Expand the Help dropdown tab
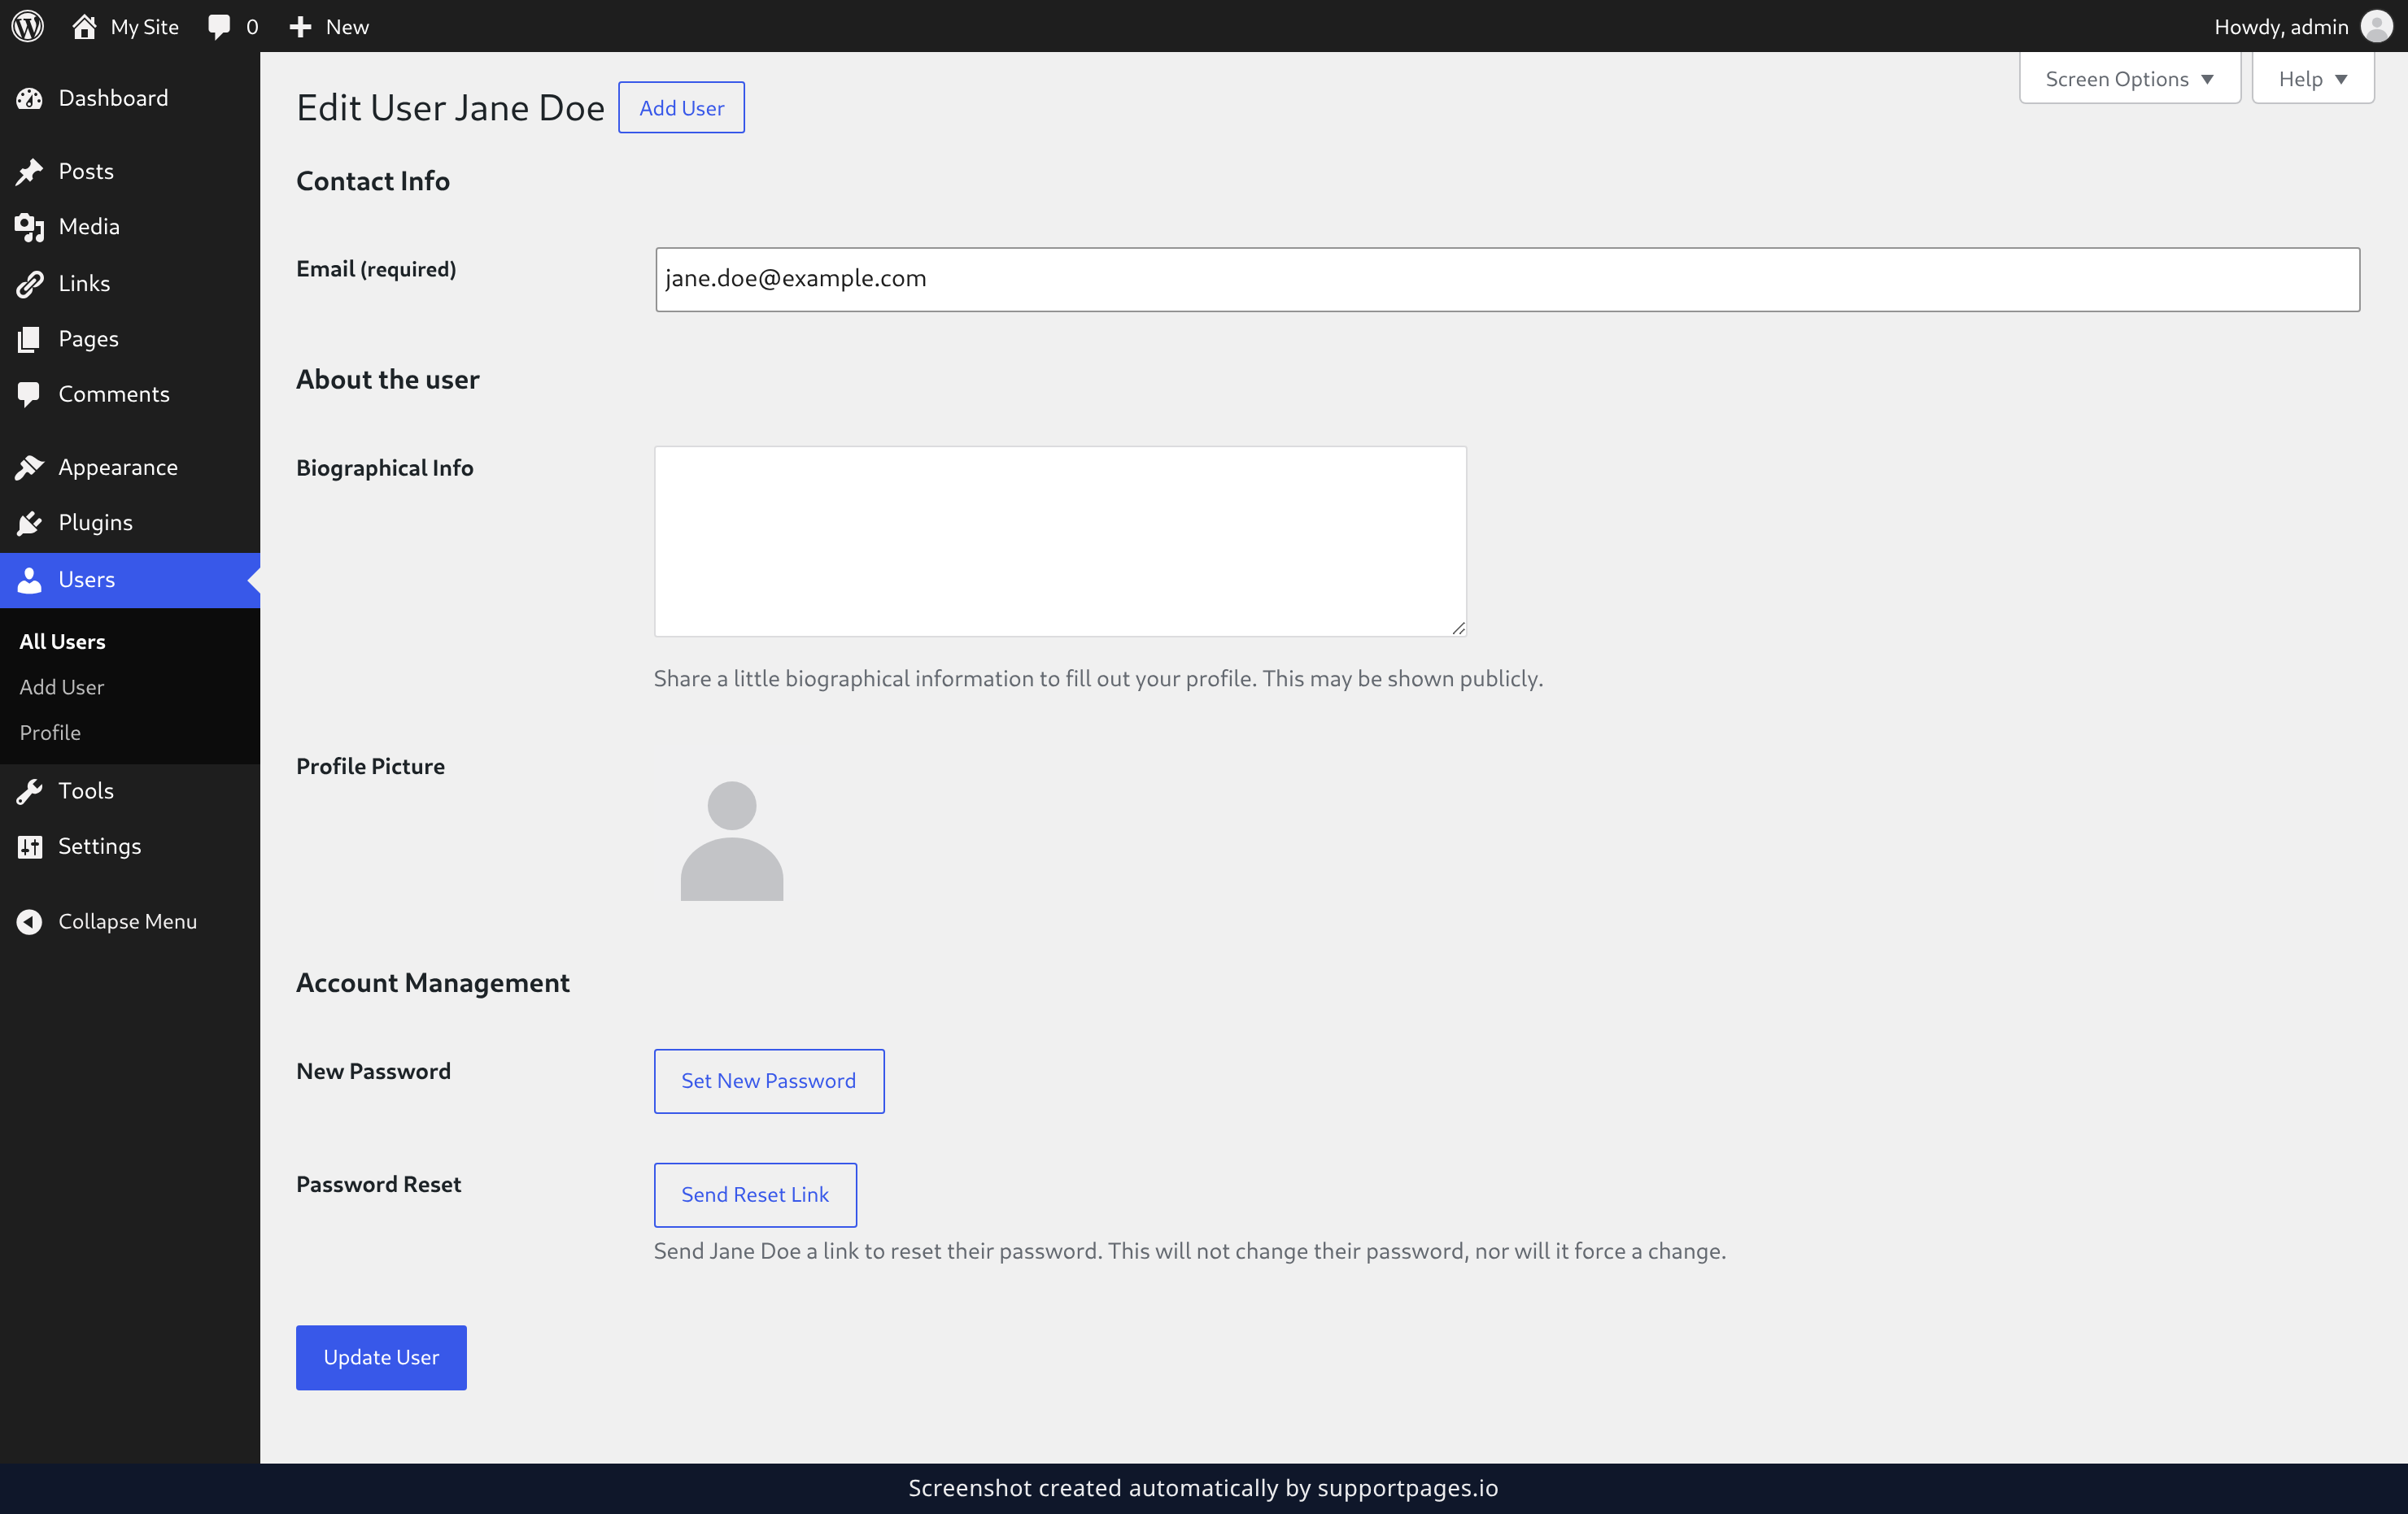 point(2312,78)
